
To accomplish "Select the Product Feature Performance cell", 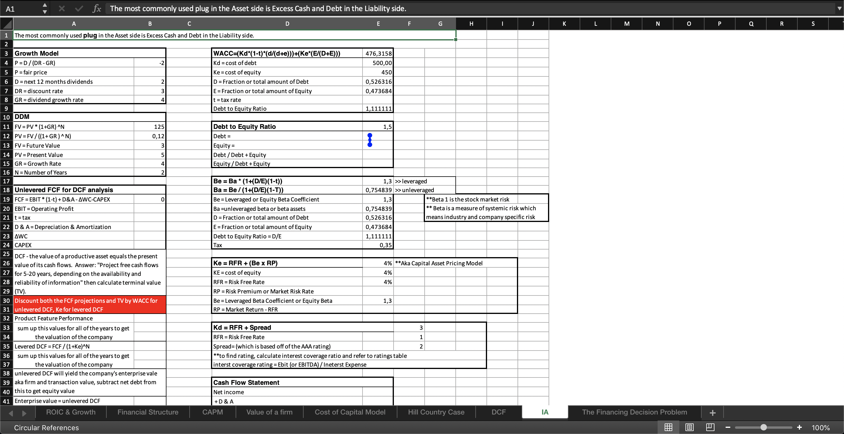I will coord(74,318).
